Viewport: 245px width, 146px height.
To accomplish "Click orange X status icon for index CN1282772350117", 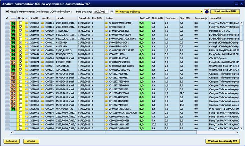I will [x=13, y=74].
